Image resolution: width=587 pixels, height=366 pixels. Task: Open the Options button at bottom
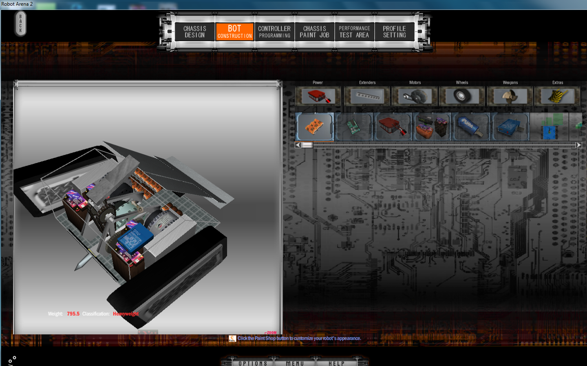[x=253, y=363]
